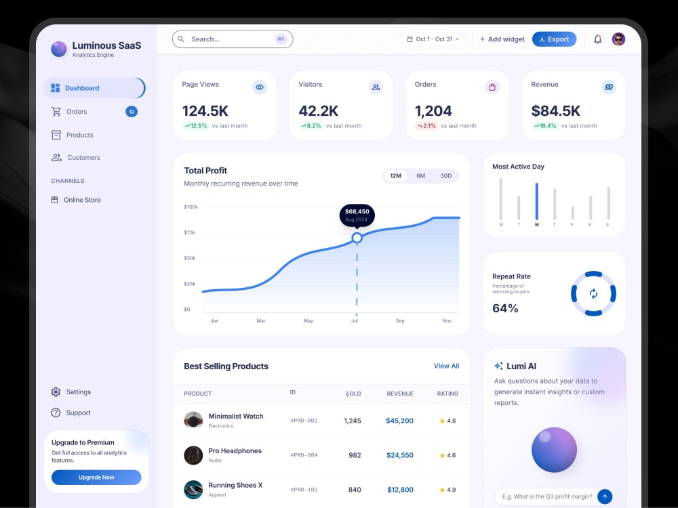The width and height of the screenshot is (678, 508).
Task: Open Orders in the sidebar
Action: coord(94,112)
